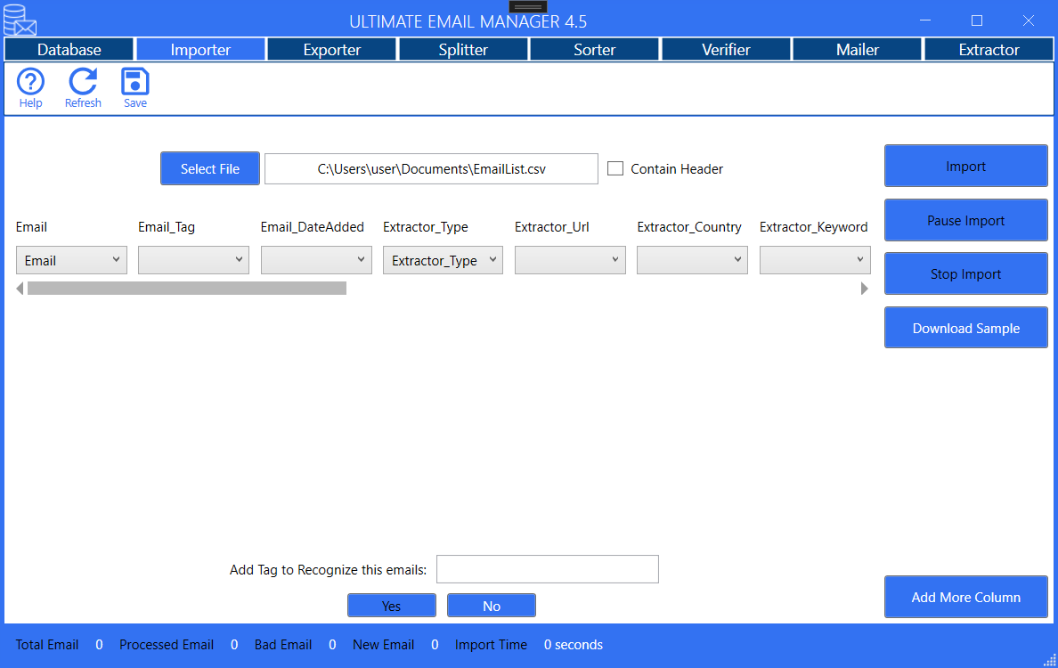The width and height of the screenshot is (1058, 668).
Task: Open the Email column mapping dropdown
Action: click(x=71, y=259)
